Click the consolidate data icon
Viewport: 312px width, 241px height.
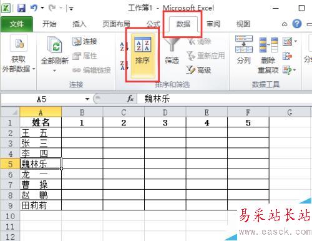[287, 56]
